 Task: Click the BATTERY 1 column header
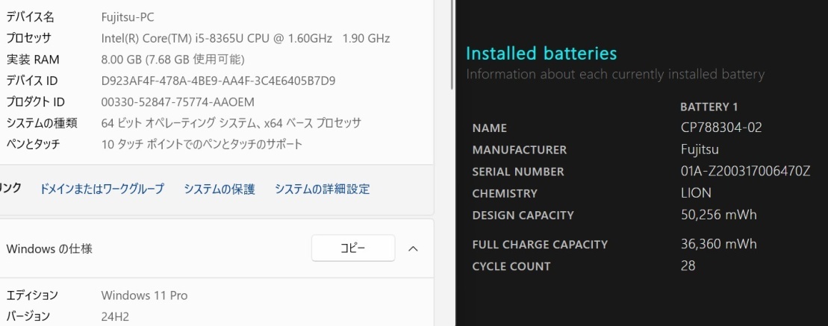tap(709, 107)
